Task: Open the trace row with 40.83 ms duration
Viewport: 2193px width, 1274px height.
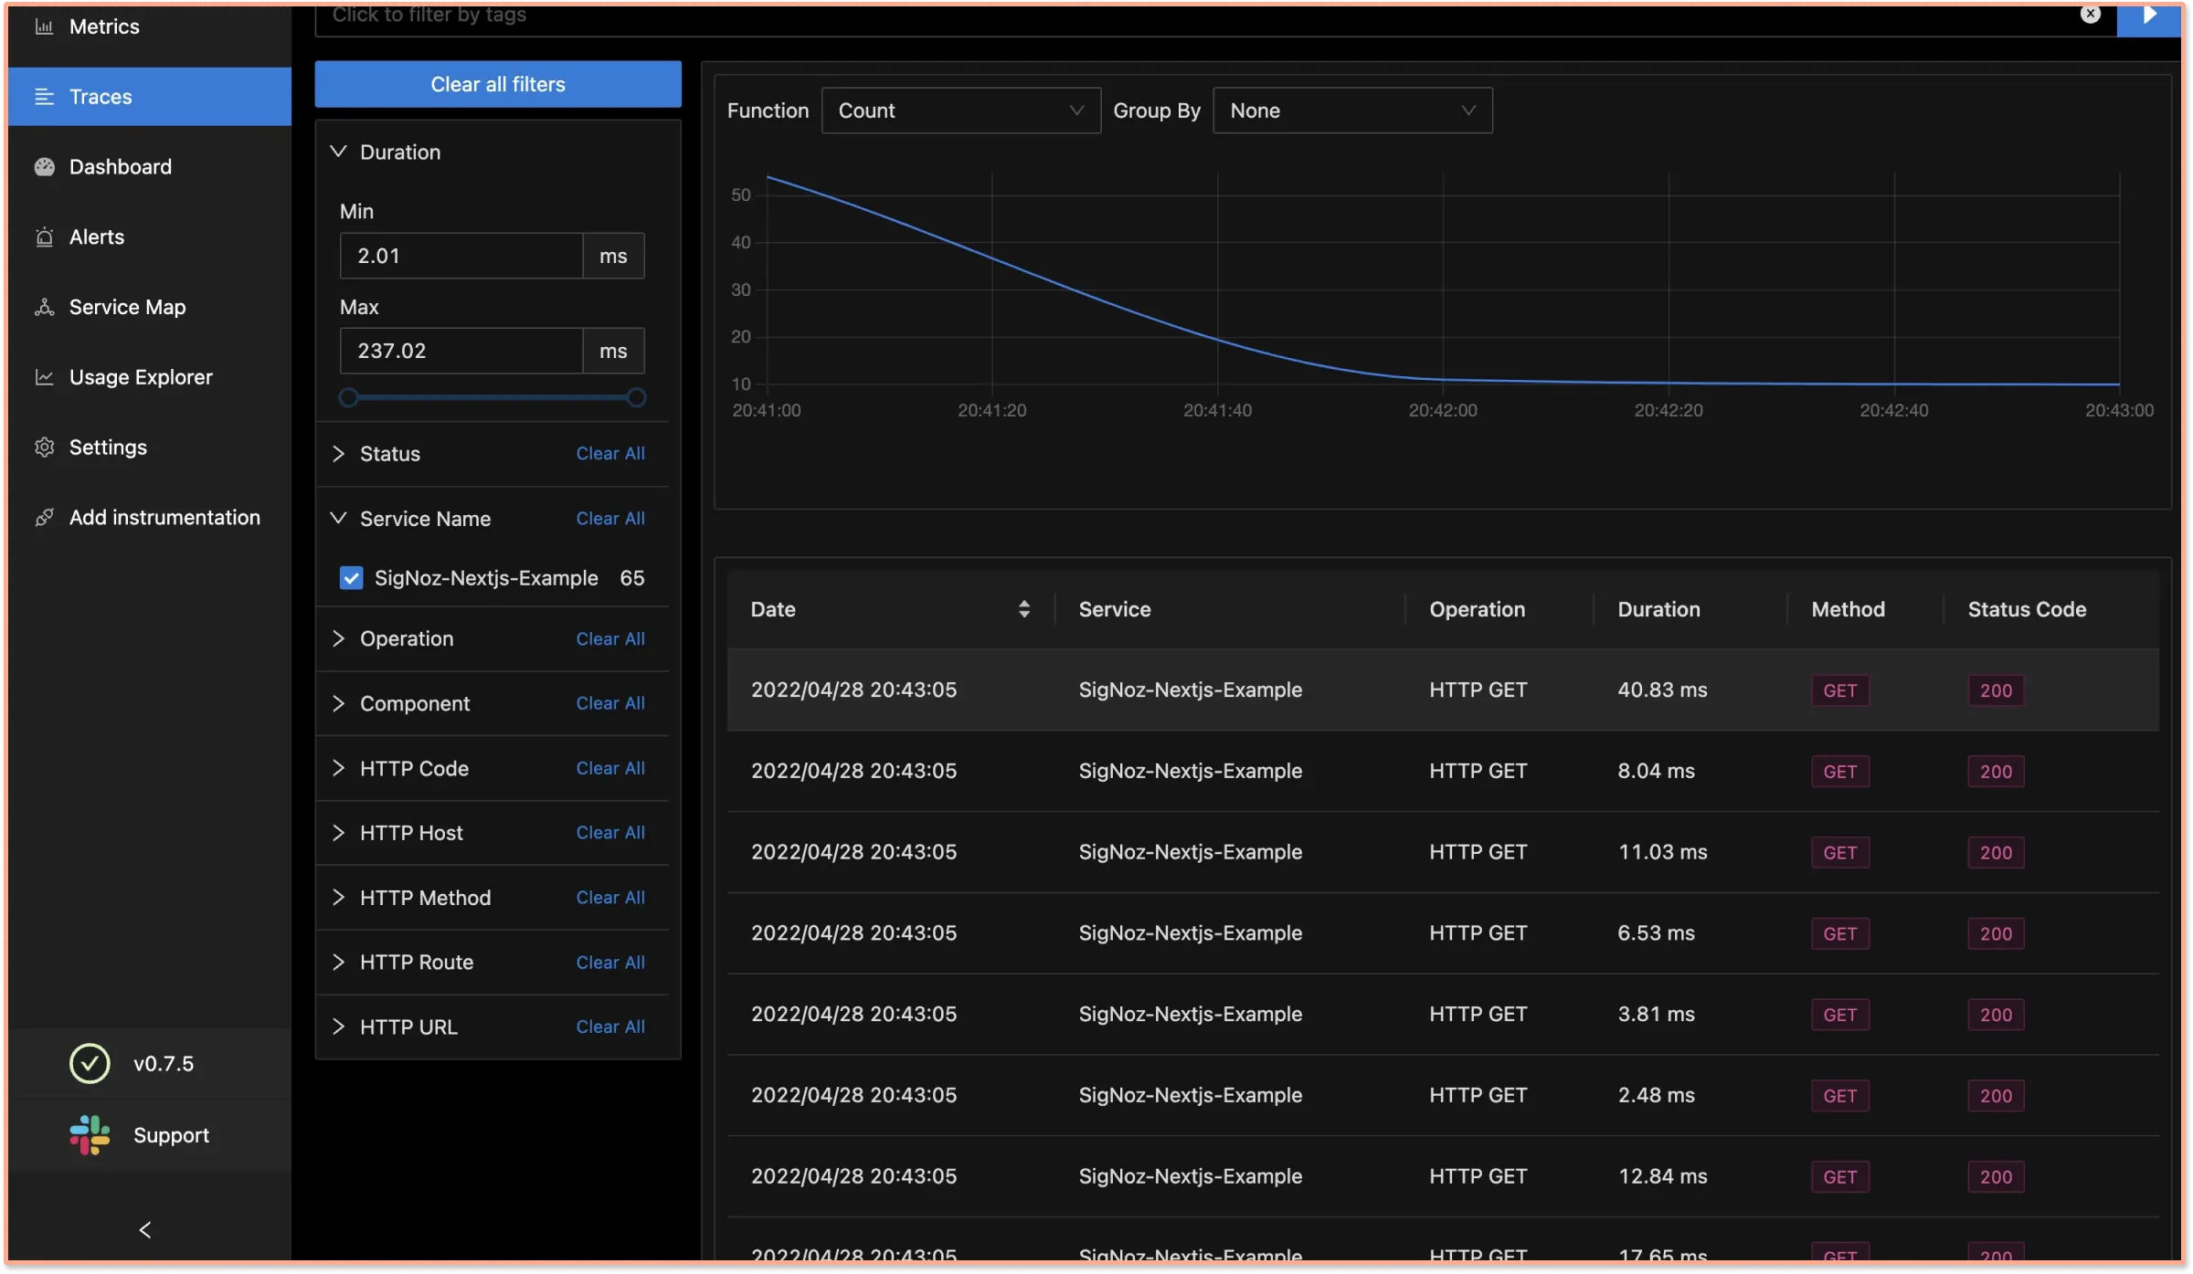Action: click(x=1443, y=690)
